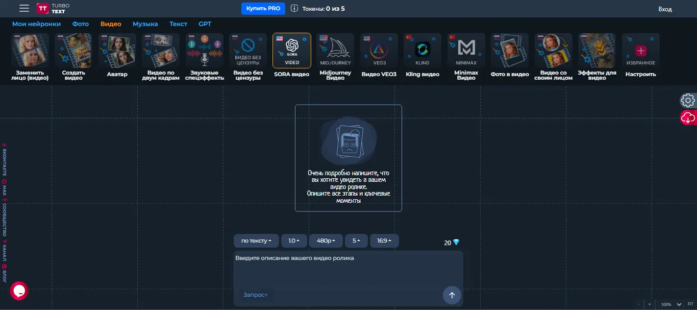
Task: Click the Купить PRO button
Action: click(263, 9)
